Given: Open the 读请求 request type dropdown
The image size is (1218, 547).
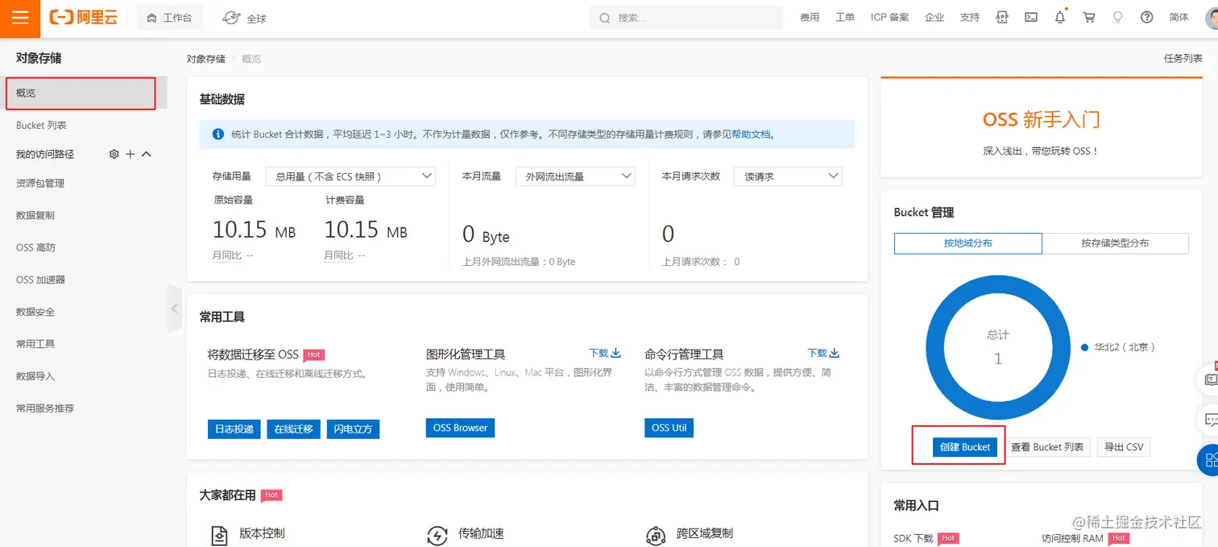Looking at the screenshot, I should 788,176.
